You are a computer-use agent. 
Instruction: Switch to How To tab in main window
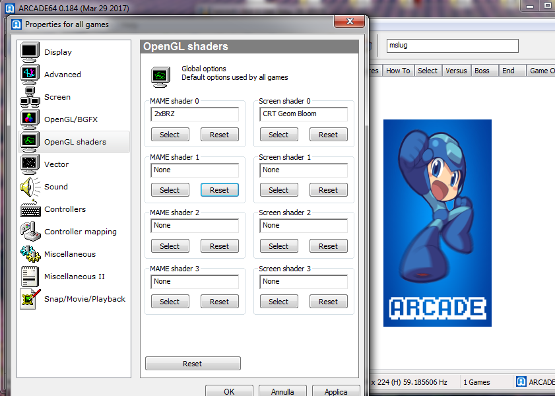pos(398,71)
